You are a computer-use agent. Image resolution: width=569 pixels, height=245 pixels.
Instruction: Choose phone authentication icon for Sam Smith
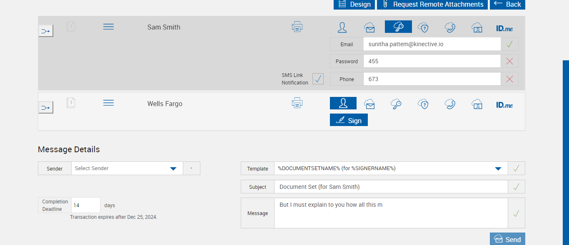point(450,27)
